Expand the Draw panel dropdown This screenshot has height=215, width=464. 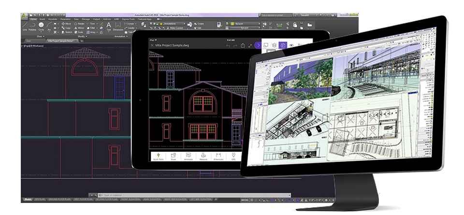pyautogui.click(x=41, y=36)
